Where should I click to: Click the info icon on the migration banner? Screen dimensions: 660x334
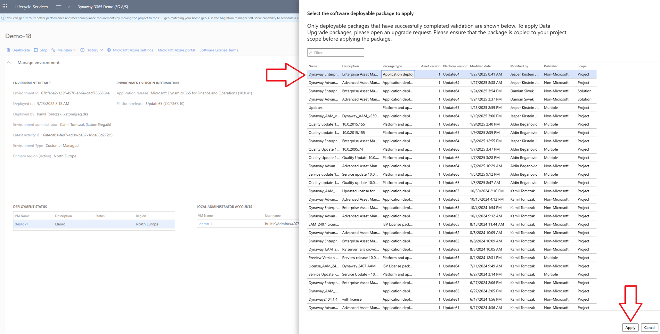pyautogui.click(x=3, y=18)
